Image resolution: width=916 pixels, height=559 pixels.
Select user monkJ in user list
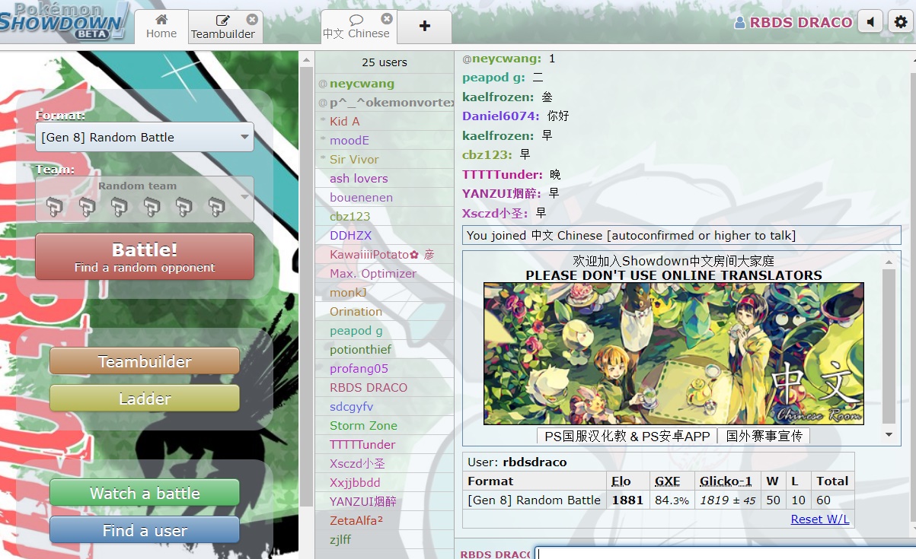pyautogui.click(x=385, y=293)
